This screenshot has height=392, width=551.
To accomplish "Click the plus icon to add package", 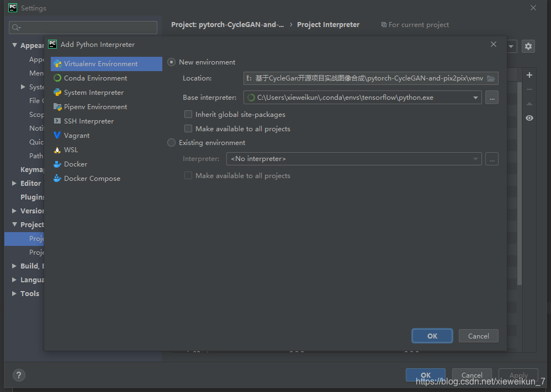I will tap(529, 75).
